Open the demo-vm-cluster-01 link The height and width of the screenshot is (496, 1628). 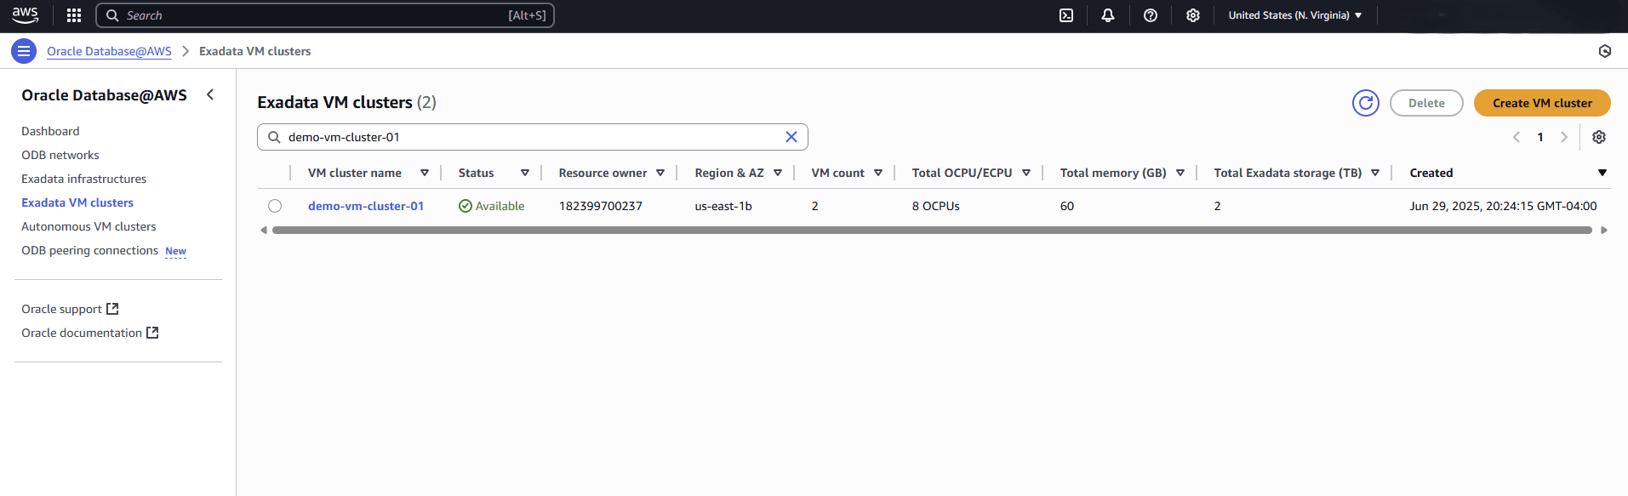pyautogui.click(x=366, y=206)
